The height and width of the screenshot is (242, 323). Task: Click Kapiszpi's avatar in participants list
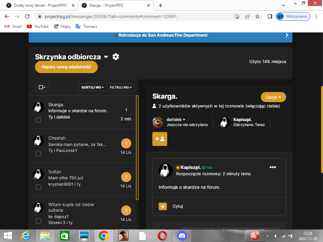point(224,122)
